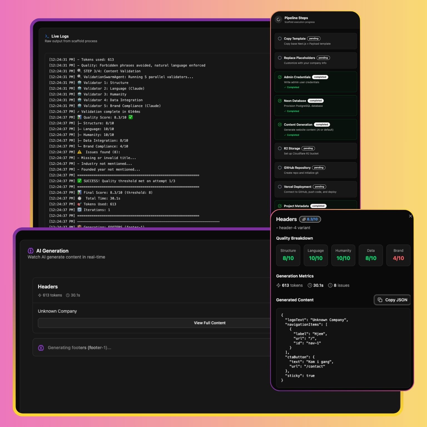Viewport: 427px width, 427px height.
Task: Close the Headers detail panel
Action: pyautogui.click(x=410, y=216)
